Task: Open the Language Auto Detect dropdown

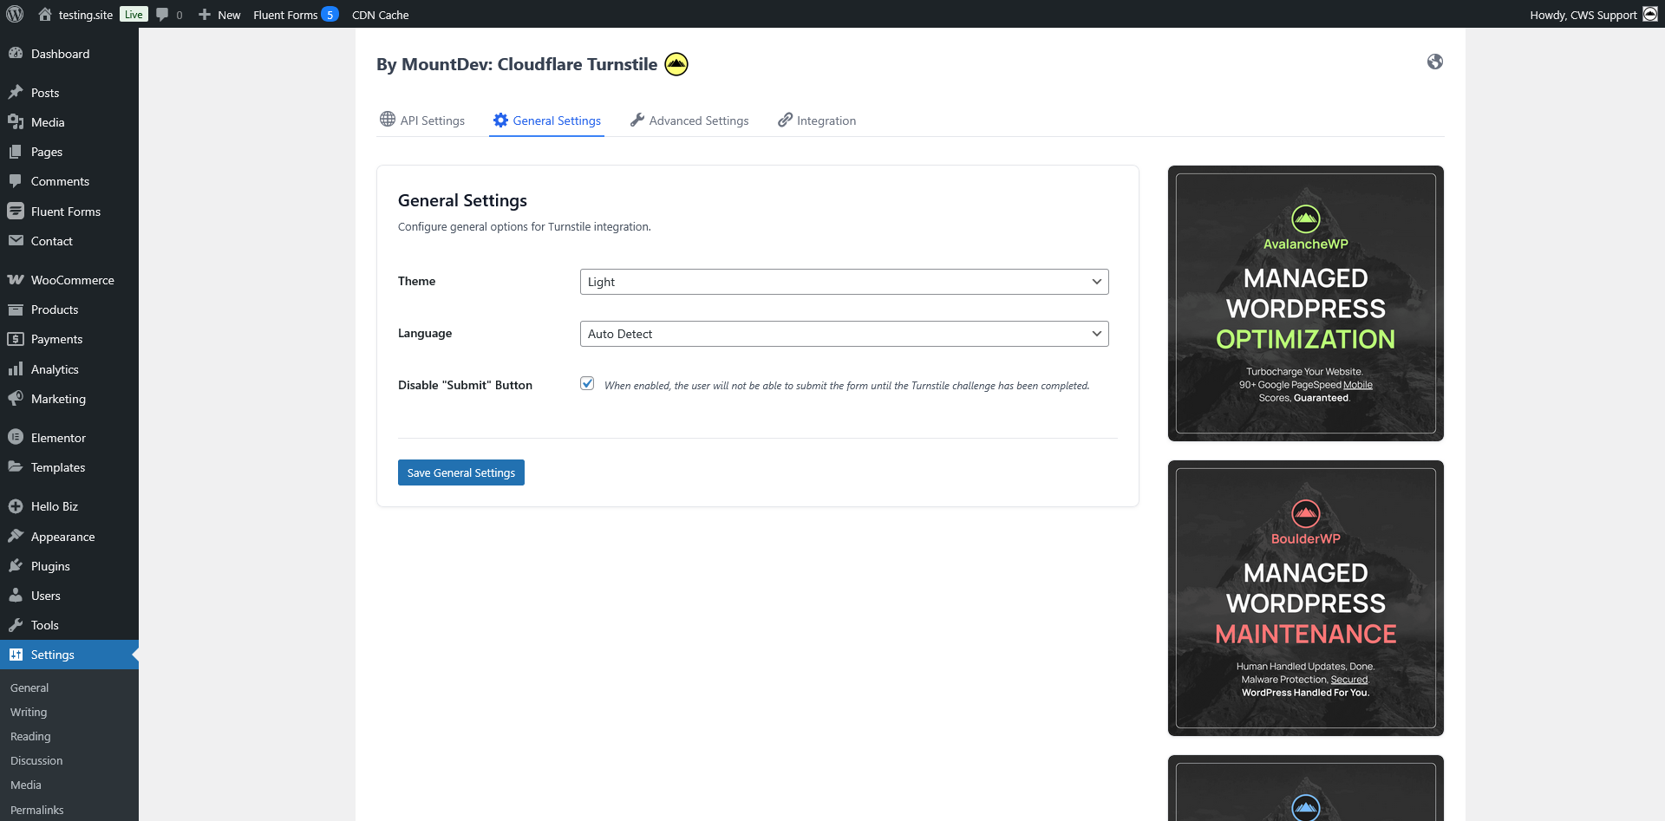Action: (x=844, y=334)
